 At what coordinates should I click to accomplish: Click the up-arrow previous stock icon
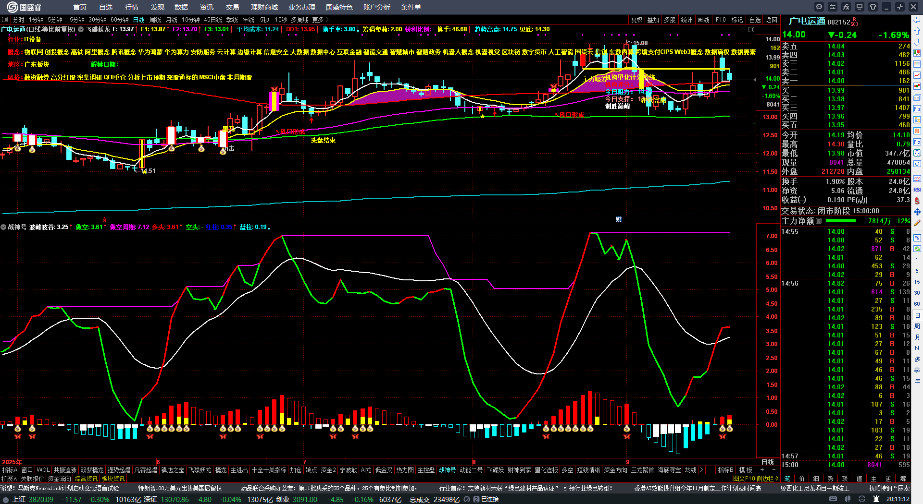(917, 31)
